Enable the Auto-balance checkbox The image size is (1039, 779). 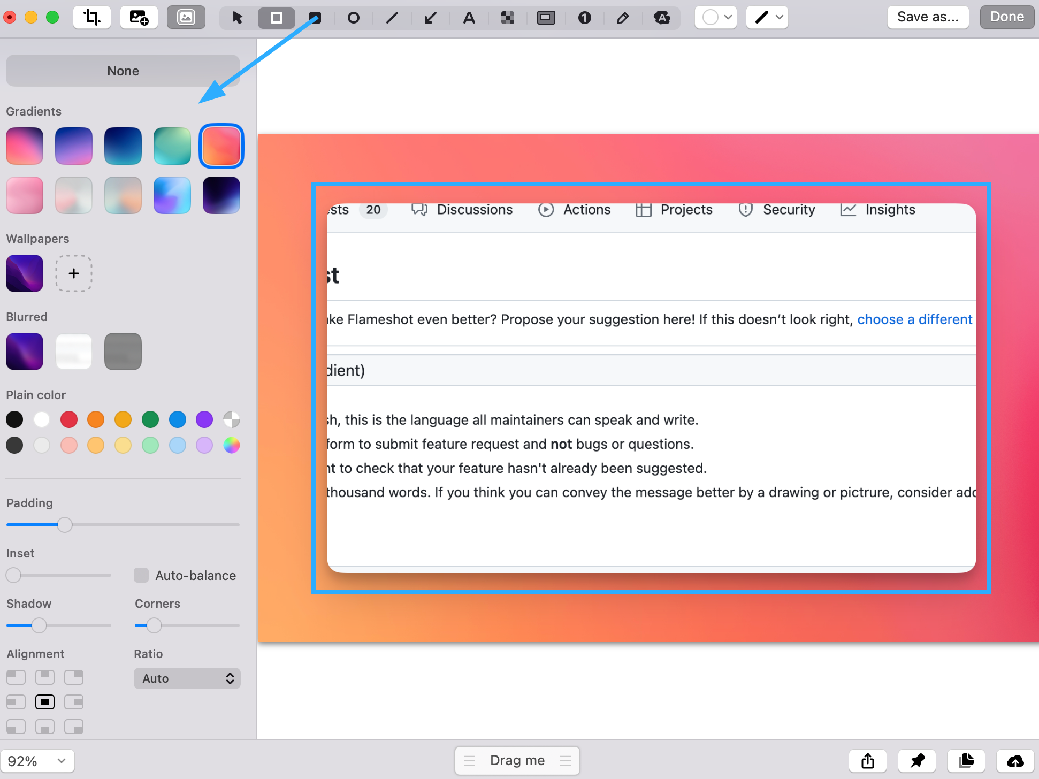pyautogui.click(x=141, y=575)
